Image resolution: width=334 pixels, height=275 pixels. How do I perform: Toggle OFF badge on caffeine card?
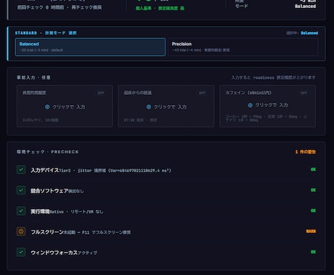[304, 93]
